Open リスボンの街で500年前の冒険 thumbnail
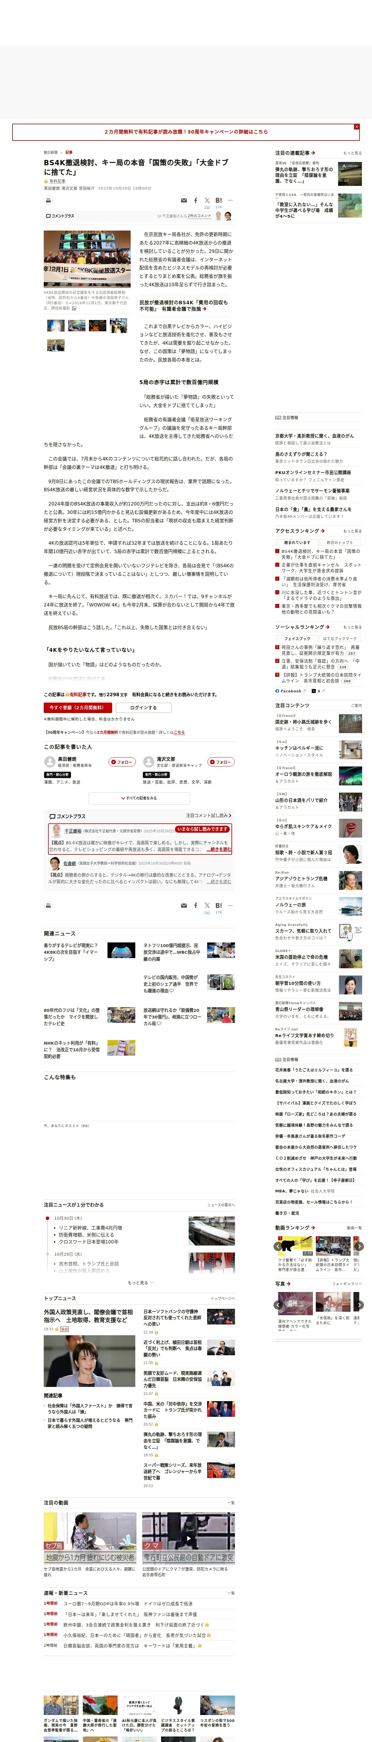Screen dimensions: 372x1742 point(217,1705)
